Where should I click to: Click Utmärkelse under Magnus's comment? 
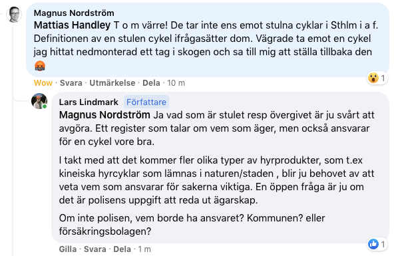(112, 83)
